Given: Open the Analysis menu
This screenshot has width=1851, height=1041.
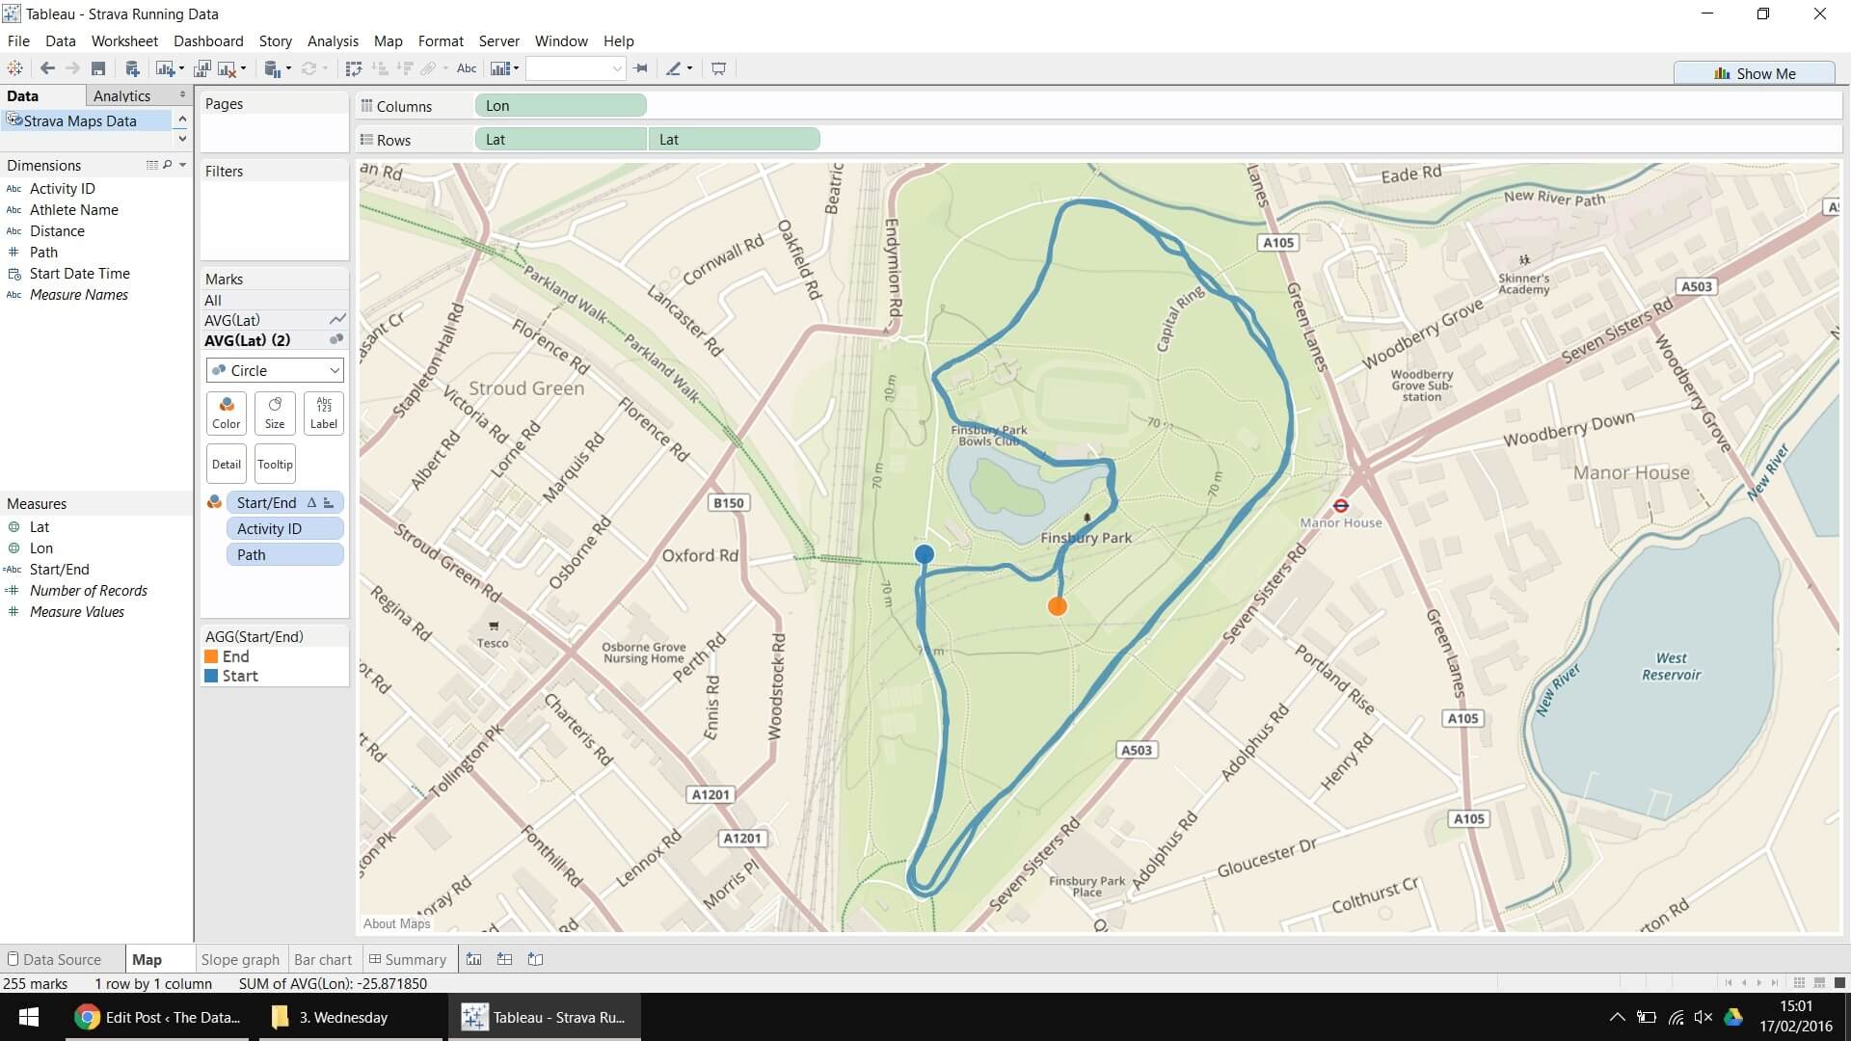Looking at the screenshot, I should [x=333, y=41].
